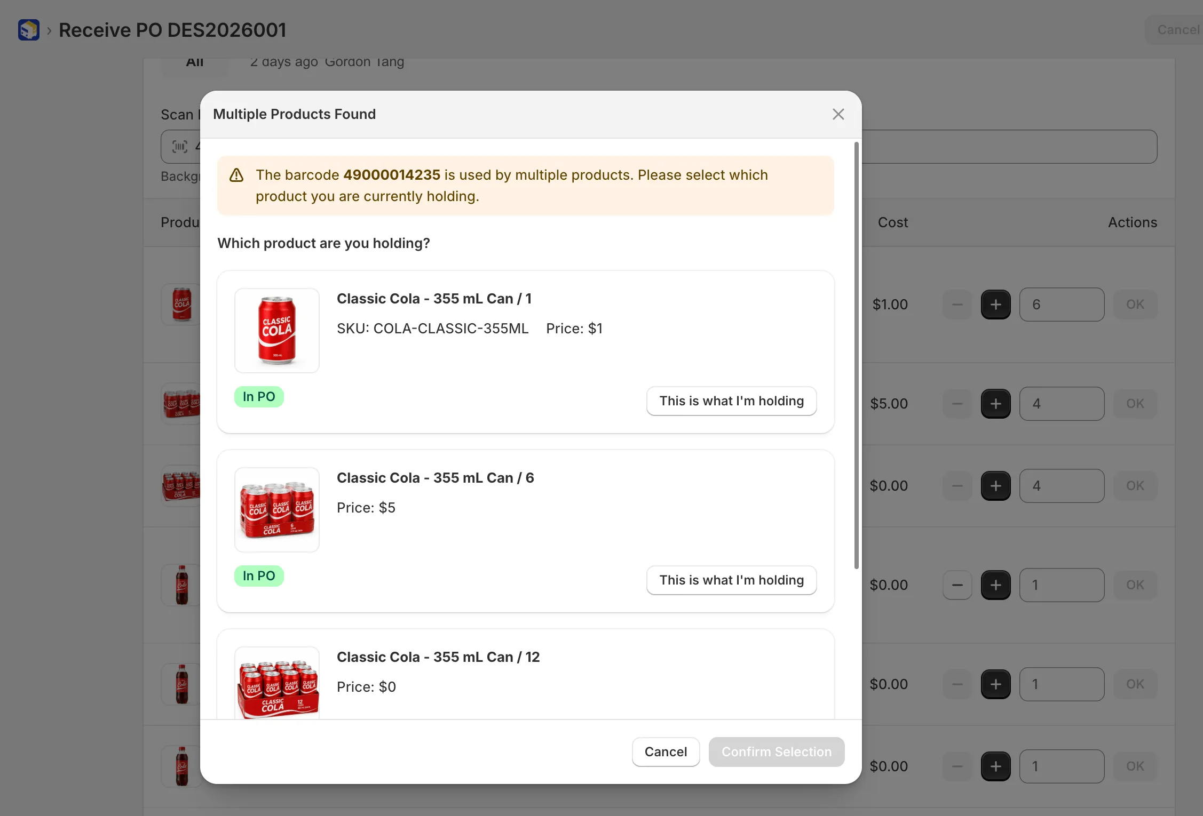Open the 6-pack cola thumbnail
This screenshot has height=816, width=1203.
pyautogui.click(x=277, y=510)
